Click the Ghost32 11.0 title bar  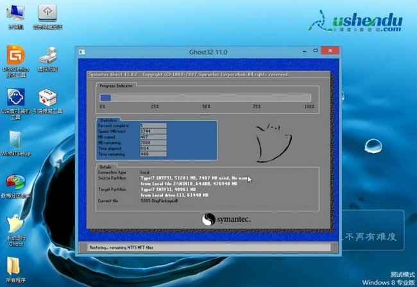208,52
